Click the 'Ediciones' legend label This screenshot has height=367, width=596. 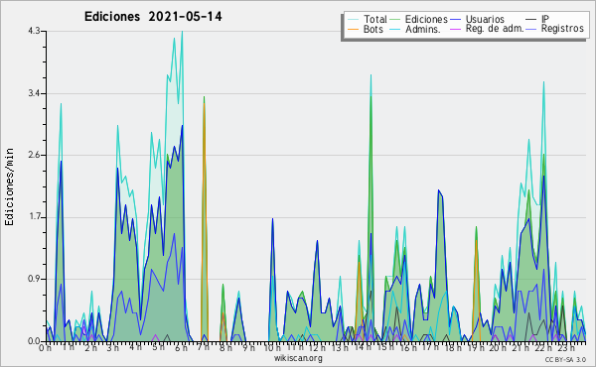tap(426, 19)
